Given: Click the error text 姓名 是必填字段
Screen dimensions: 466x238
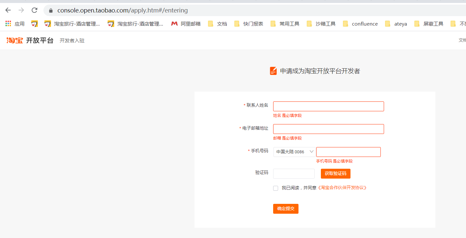Looking at the screenshot, I should tap(287, 116).
